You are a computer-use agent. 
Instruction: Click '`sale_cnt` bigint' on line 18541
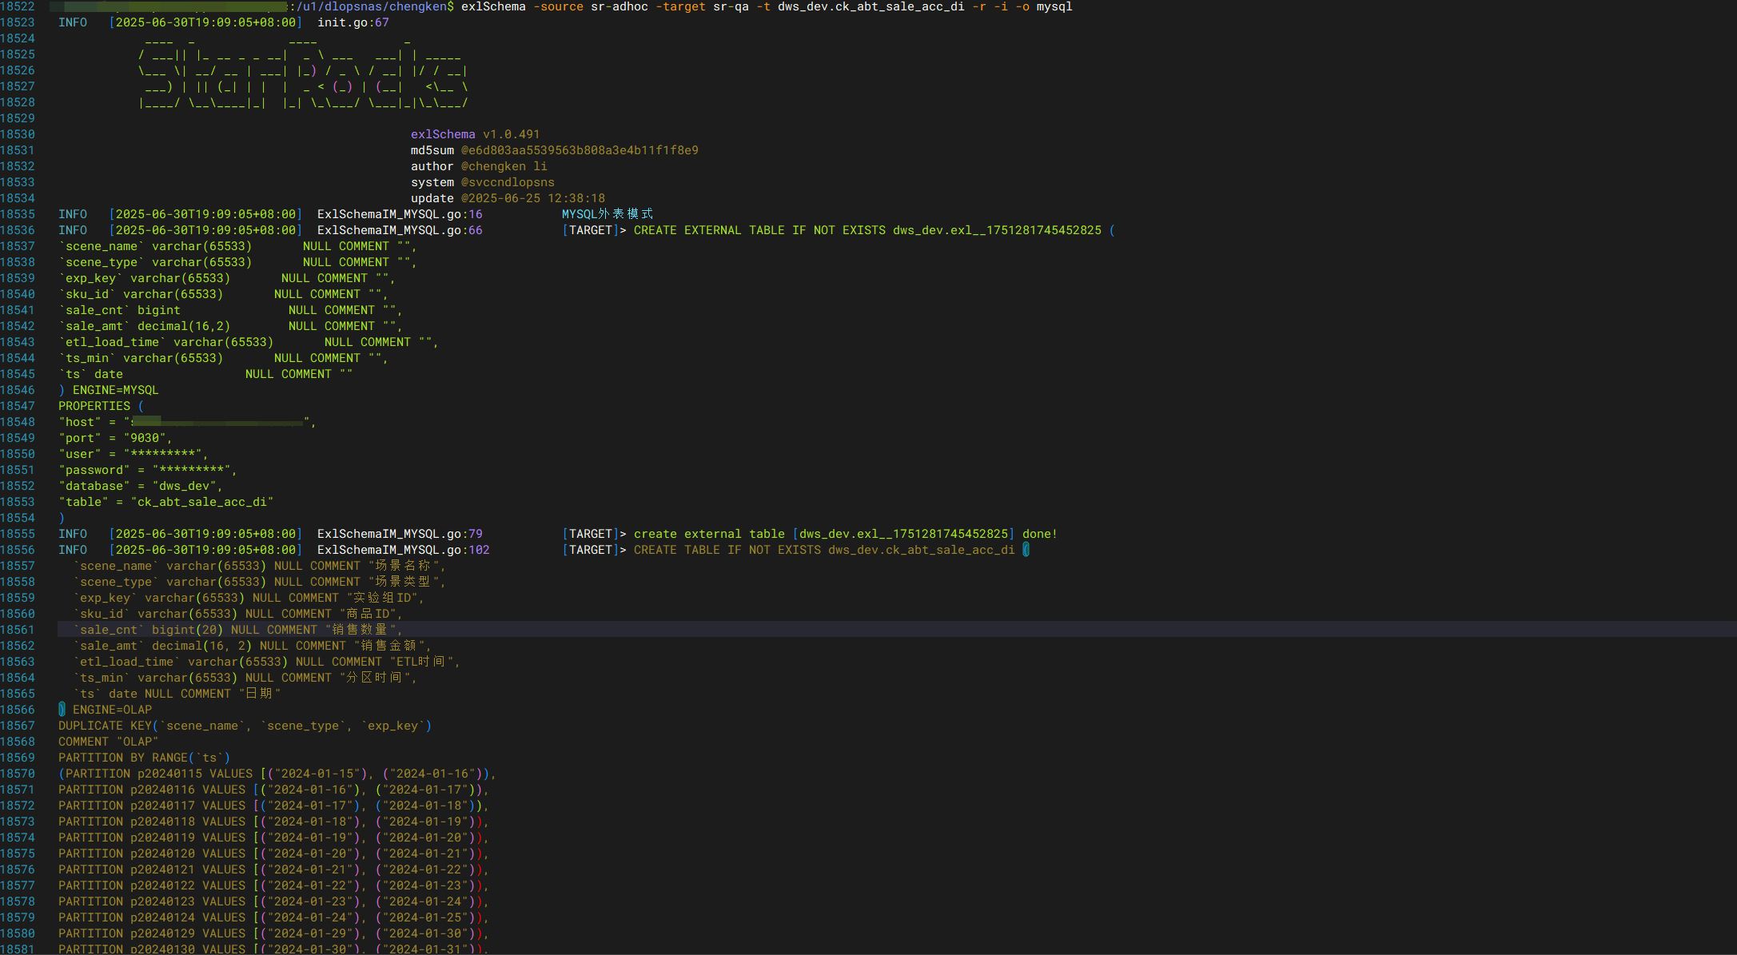(x=119, y=310)
